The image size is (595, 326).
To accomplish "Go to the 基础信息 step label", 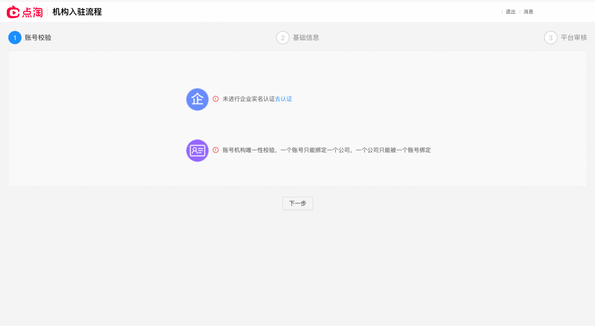I will (x=306, y=37).
